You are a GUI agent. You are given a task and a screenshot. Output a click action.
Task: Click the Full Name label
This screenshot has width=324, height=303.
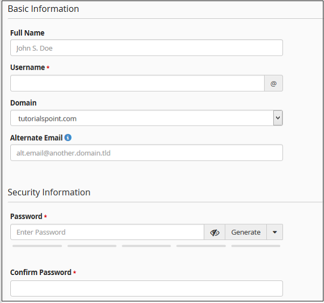(28, 33)
